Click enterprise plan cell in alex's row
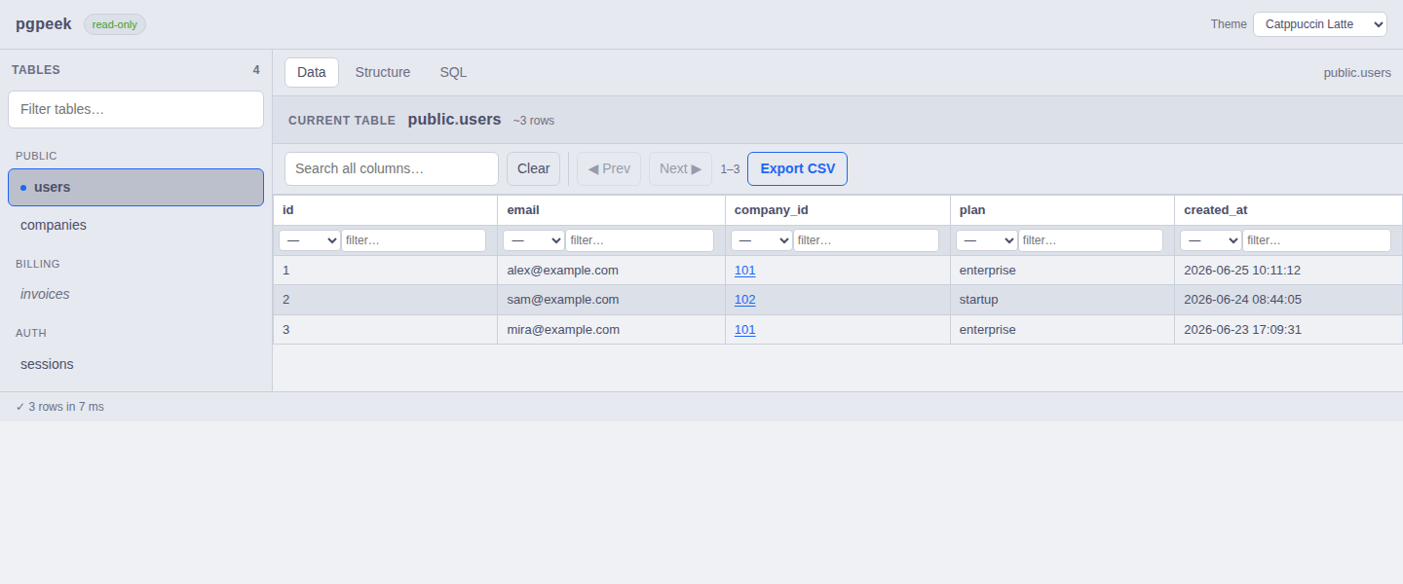The height and width of the screenshot is (584, 1403). 1062,270
